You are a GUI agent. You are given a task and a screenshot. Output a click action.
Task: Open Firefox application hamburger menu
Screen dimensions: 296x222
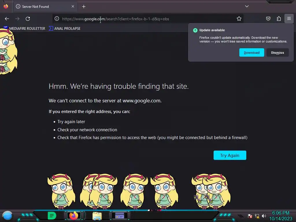[289, 18]
